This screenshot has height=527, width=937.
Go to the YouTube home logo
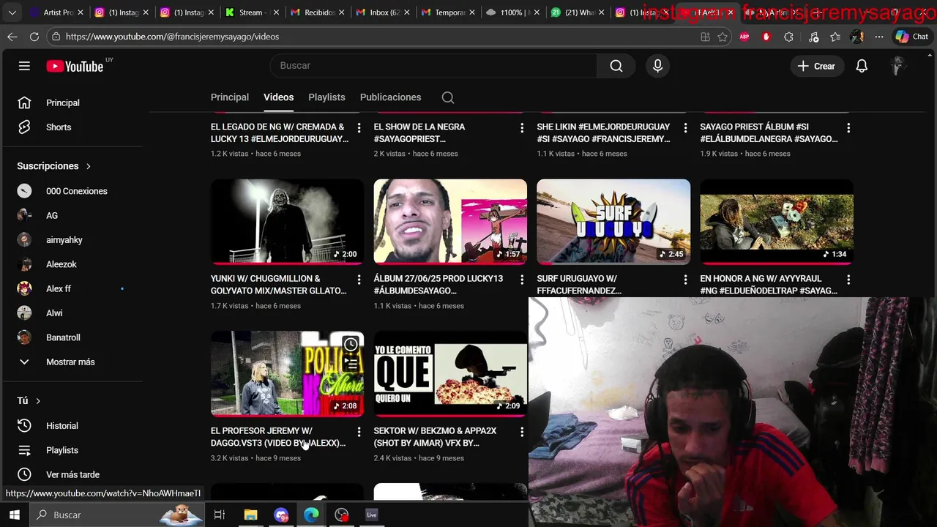click(x=75, y=66)
